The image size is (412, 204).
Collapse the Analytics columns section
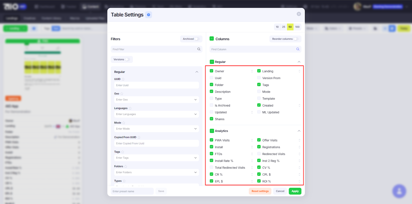(x=299, y=131)
